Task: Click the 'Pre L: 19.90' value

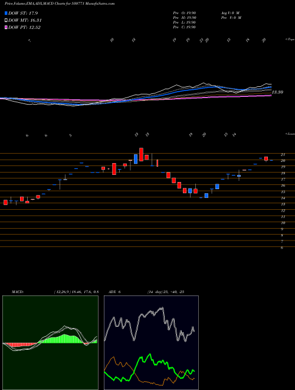Action: tap(185, 22)
